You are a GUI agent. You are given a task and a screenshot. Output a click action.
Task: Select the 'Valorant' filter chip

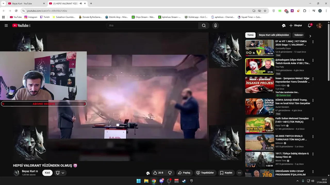[299, 35]
